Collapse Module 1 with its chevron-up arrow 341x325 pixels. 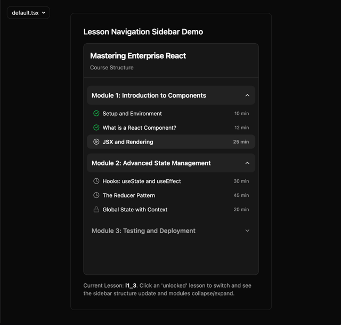[247, 96]
